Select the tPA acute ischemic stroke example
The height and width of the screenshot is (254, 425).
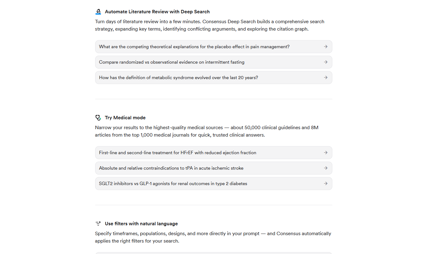pos(214,168)
